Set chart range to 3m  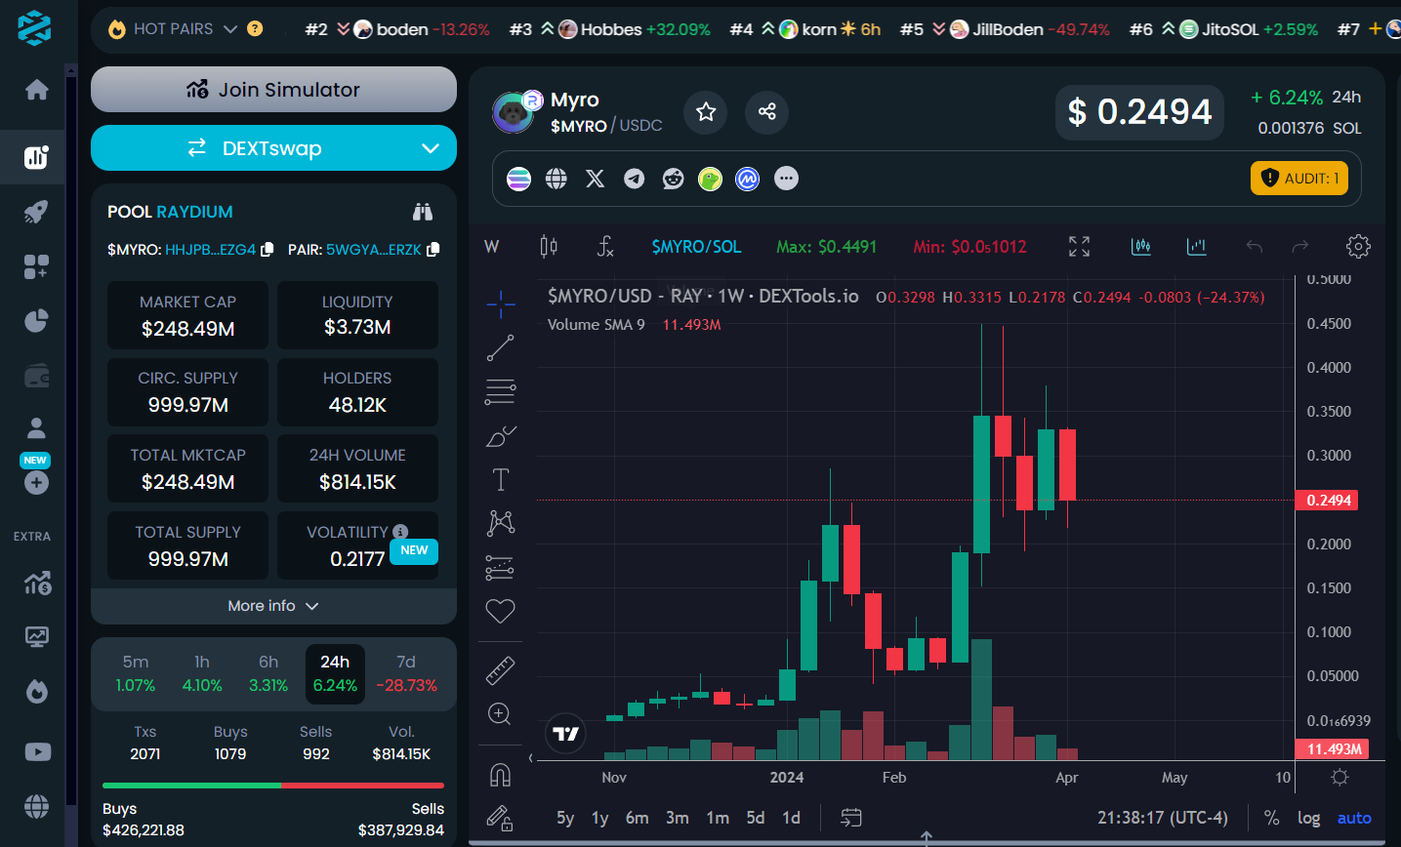pos(678,818)
